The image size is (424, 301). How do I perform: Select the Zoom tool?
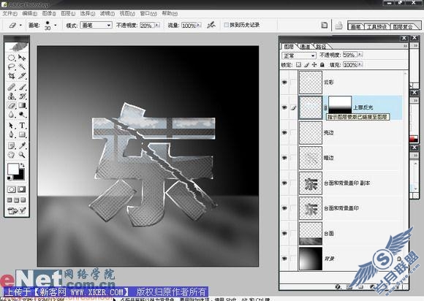click(x=22, y=155)
